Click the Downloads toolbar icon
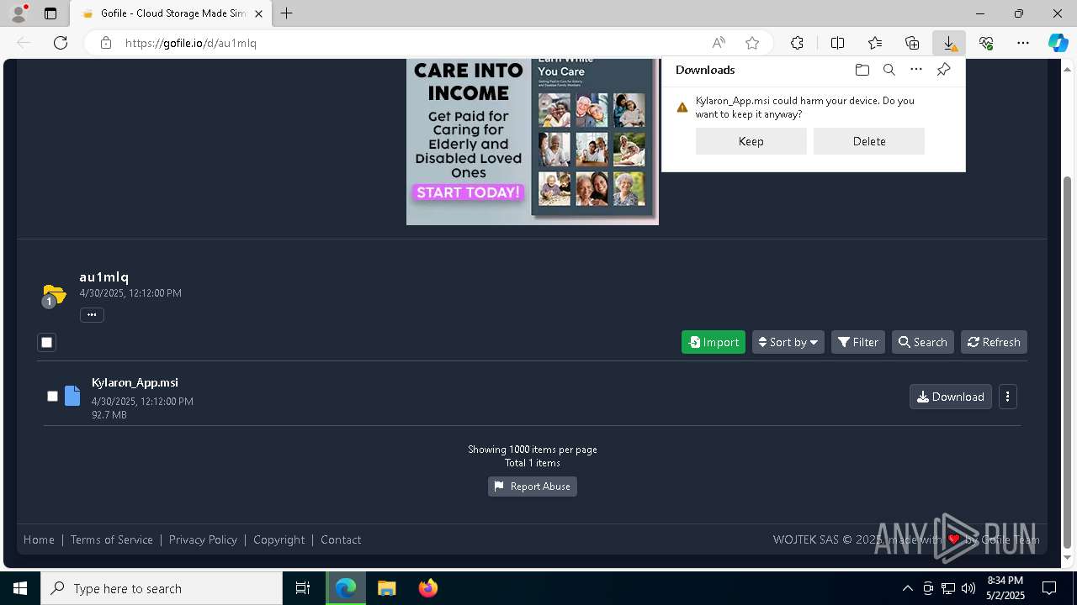 click(949, 43)
